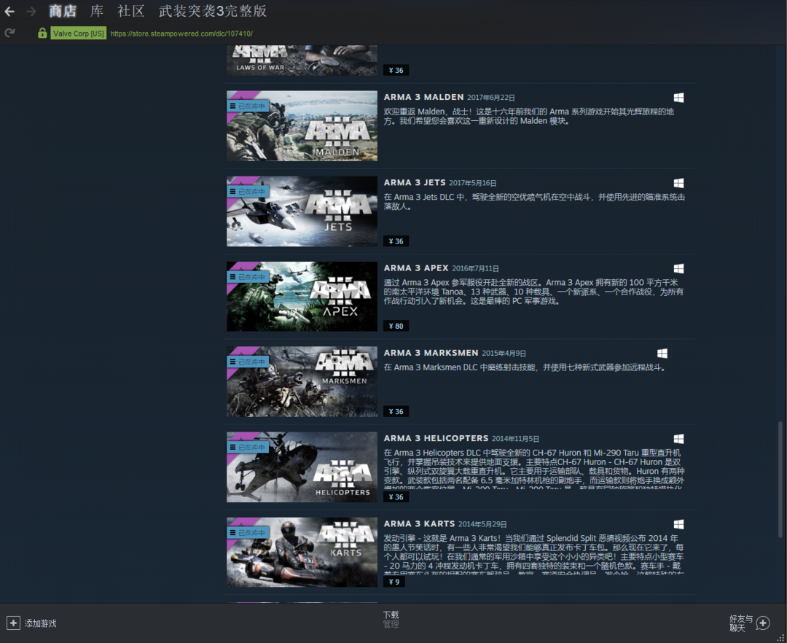Image resolution: width=787 pixels, height=643 pixels.
Task: Click the ARMA 3 JETS title link
Action: click(415, 183)
